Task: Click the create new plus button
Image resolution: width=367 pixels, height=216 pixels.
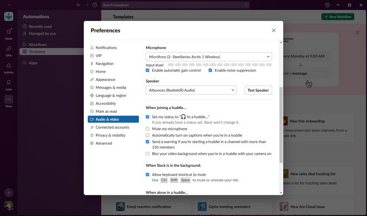Action: coord(9,192)
